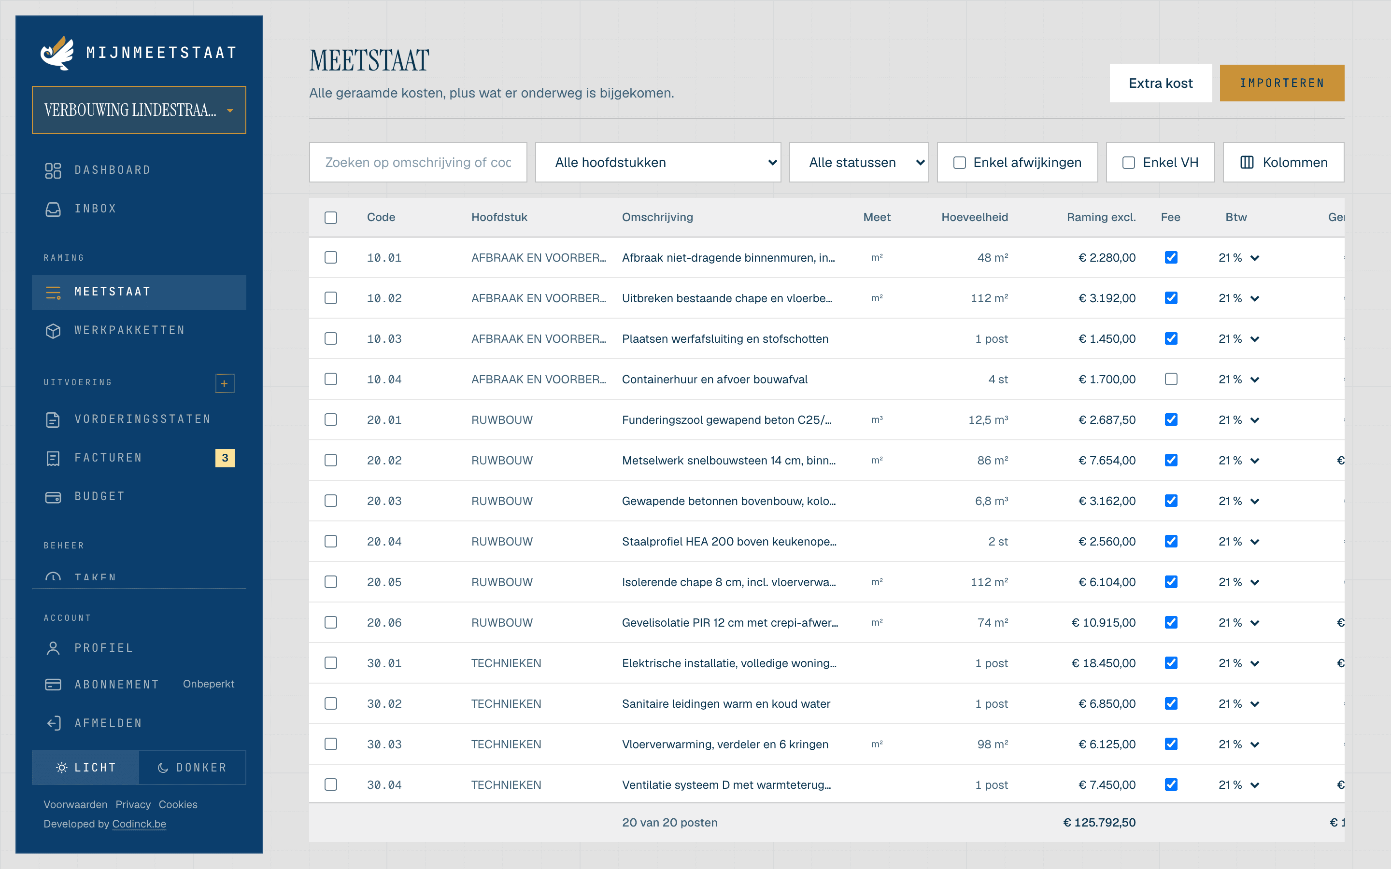The height and width of the screenshot is (869, 1391).
Task: Select the row checkbox for 30.04
Action: tap(330, 785)
